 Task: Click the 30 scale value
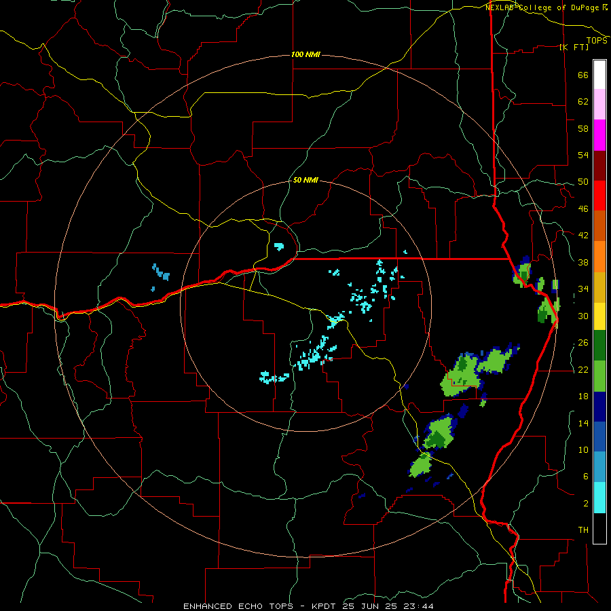(x=583, y=316)
